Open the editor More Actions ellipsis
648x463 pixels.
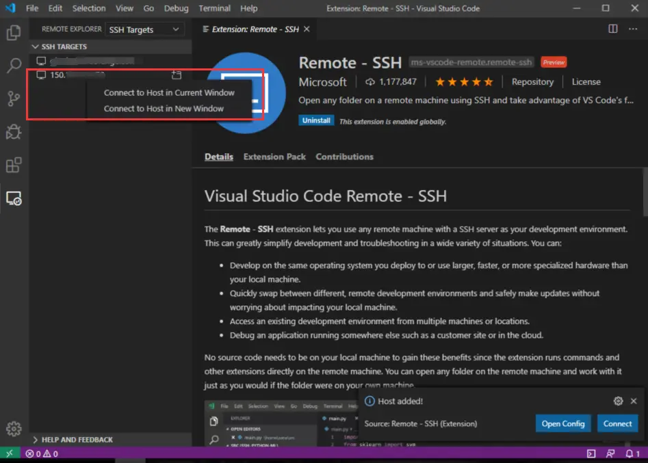pos(633,29)
